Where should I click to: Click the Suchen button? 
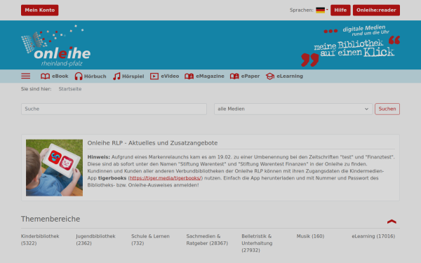pyautogui.click(x=387, y=109)
